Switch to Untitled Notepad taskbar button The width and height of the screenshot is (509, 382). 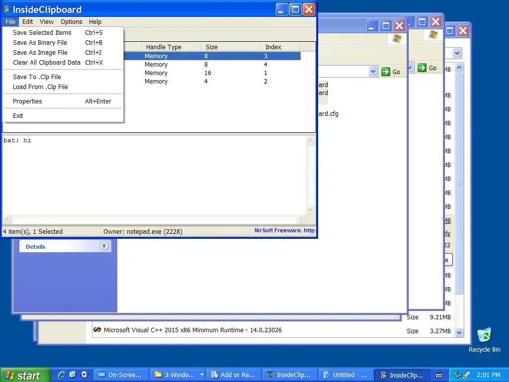346,375
